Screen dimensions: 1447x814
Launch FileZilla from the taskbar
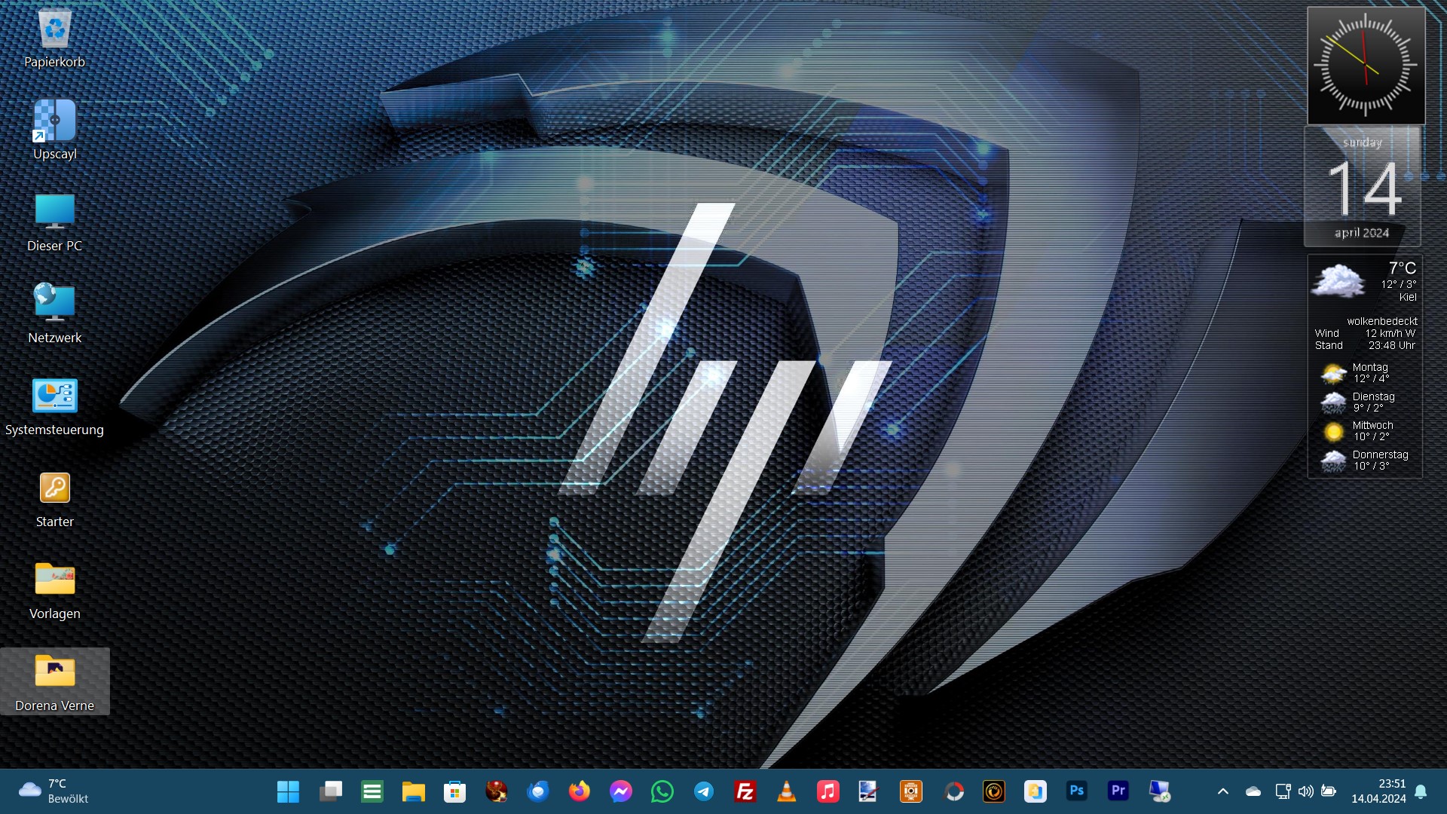click(745, 791)
